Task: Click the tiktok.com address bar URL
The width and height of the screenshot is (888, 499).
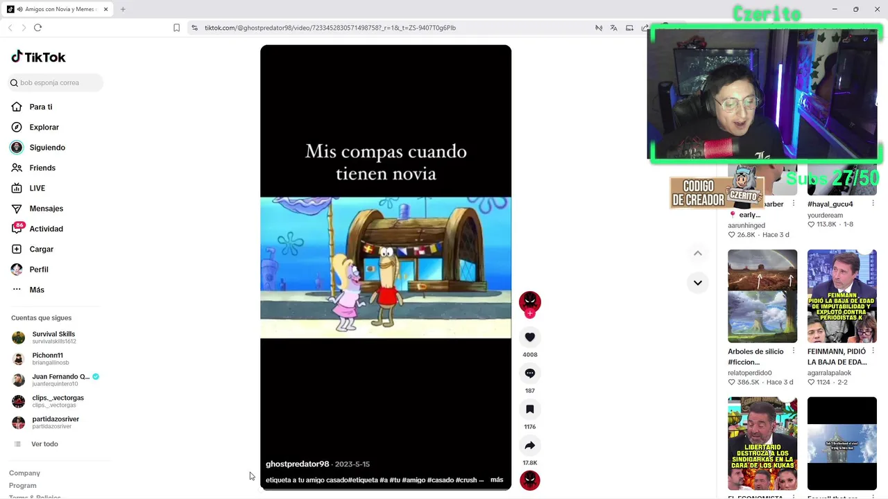Action: 330,28
